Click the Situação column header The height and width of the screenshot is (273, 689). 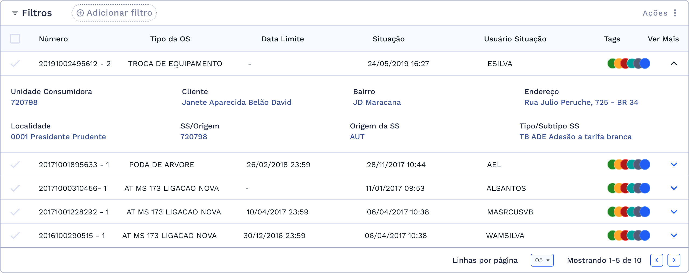tap(389, 39)
